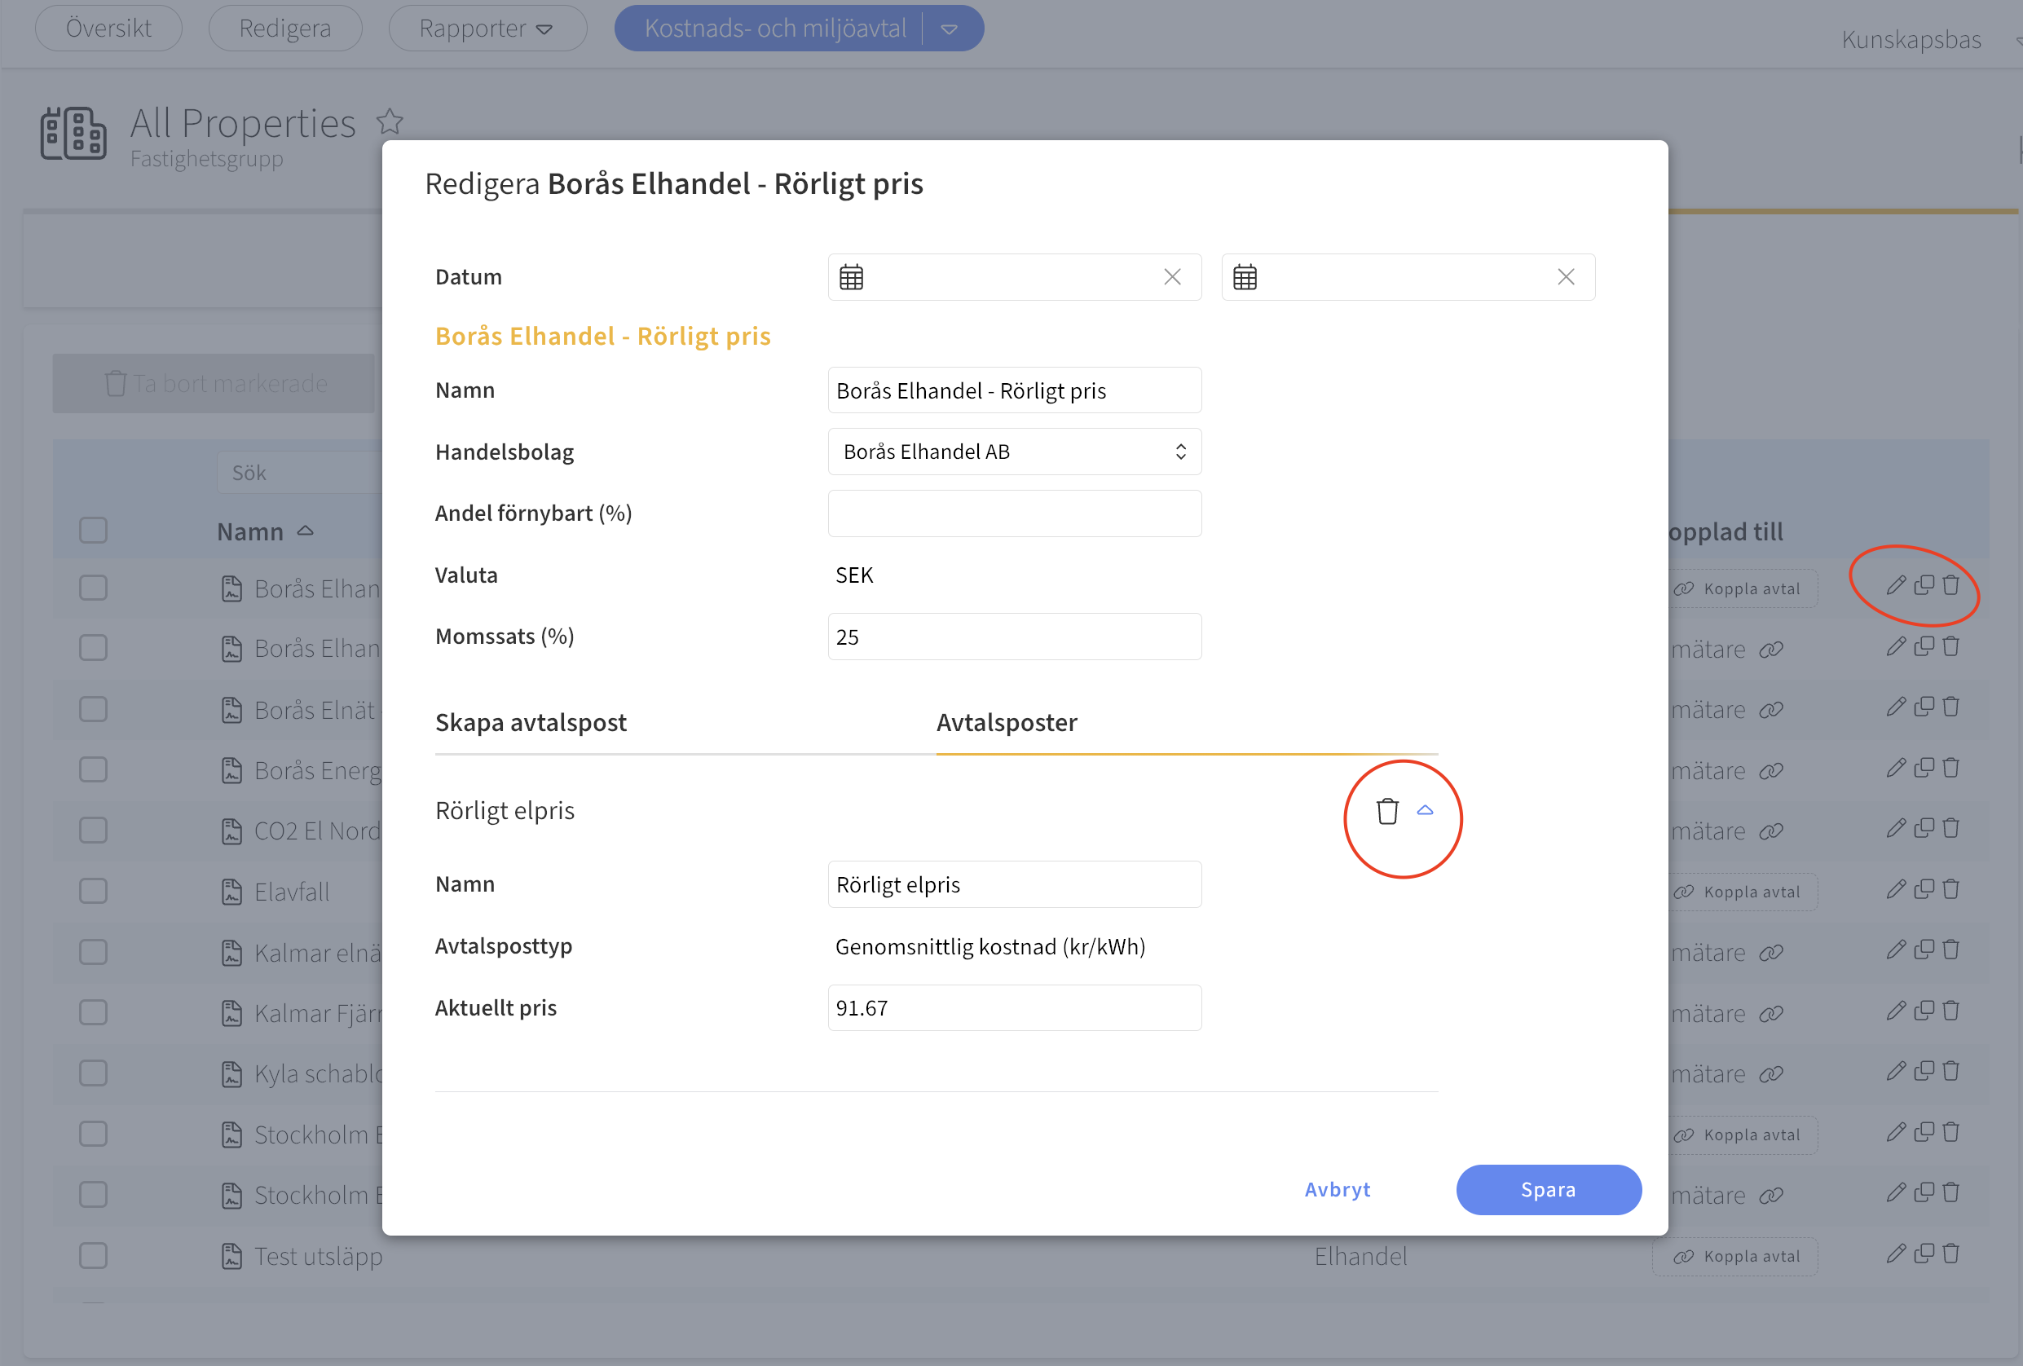Check the box for the Borås Energ row
The image size is (2023, 1366).
point(93,769)
